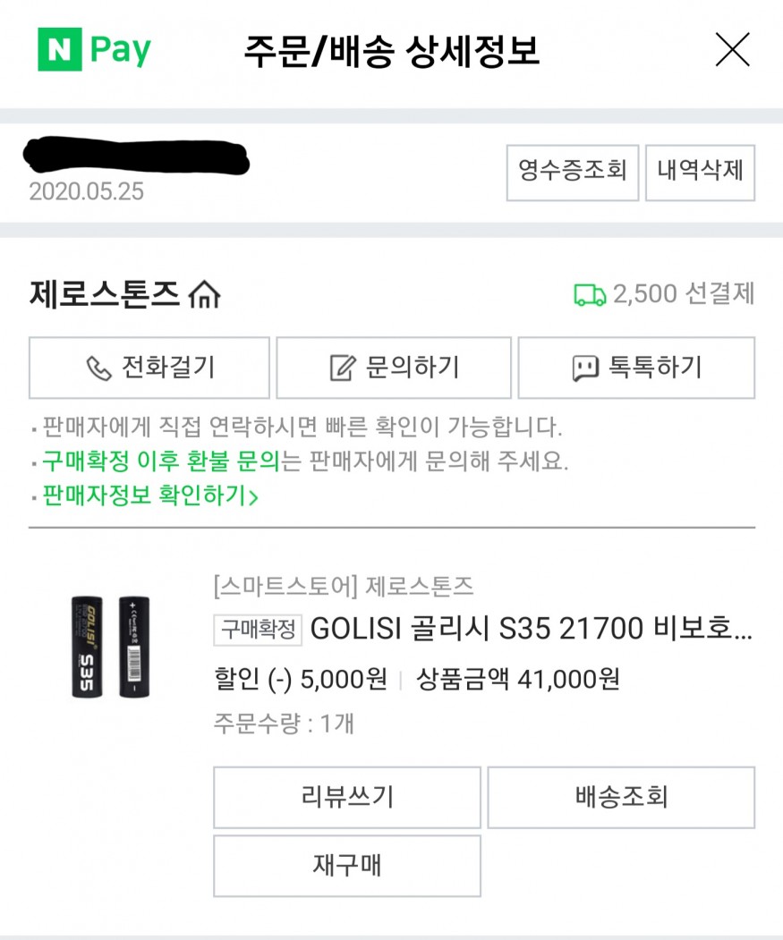Close the order detail page with X

point(732,50)
